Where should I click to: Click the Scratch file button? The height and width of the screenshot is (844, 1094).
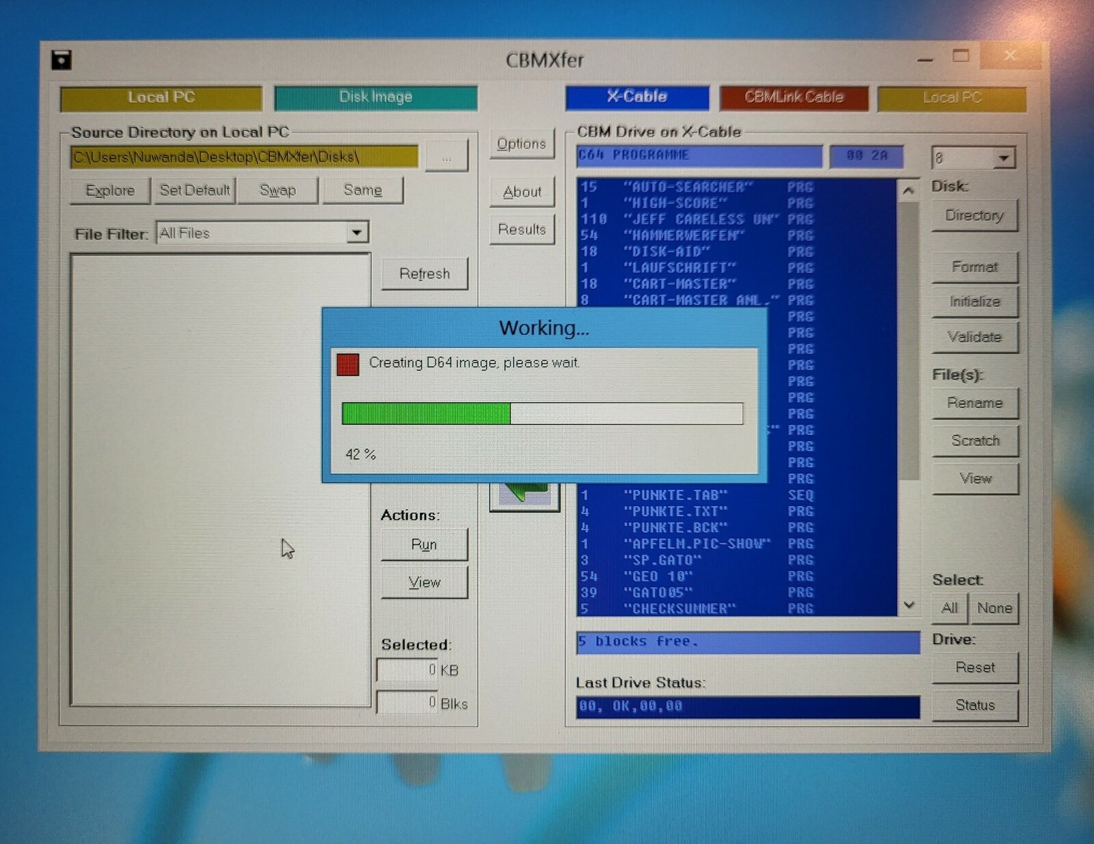click(x=974, y=441)
